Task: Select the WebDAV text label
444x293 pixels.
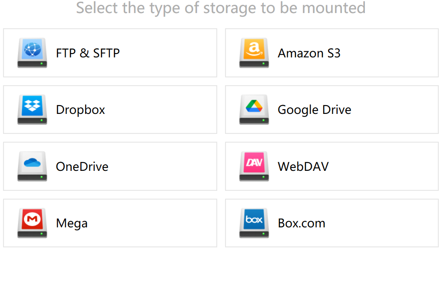Action: point(303,166)
